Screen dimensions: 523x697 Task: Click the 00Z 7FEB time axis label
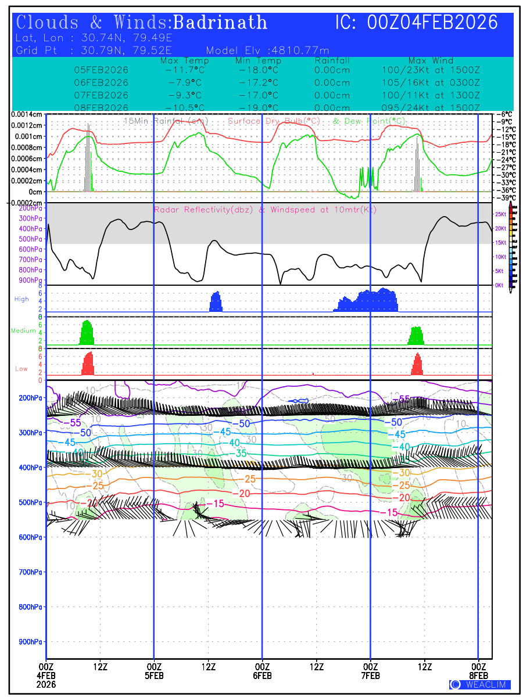pyautogui.click(x=371, y=670)
